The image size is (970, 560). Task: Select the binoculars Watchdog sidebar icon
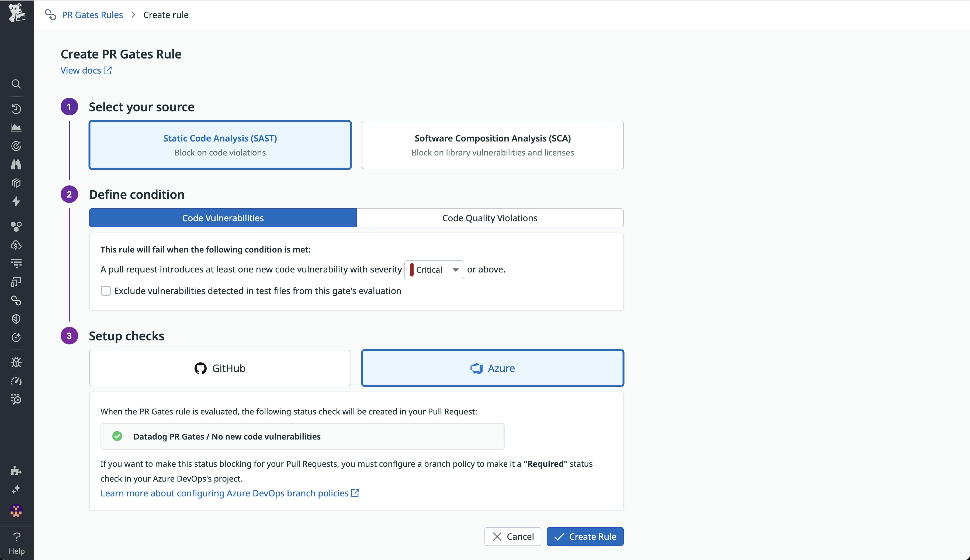16,164
